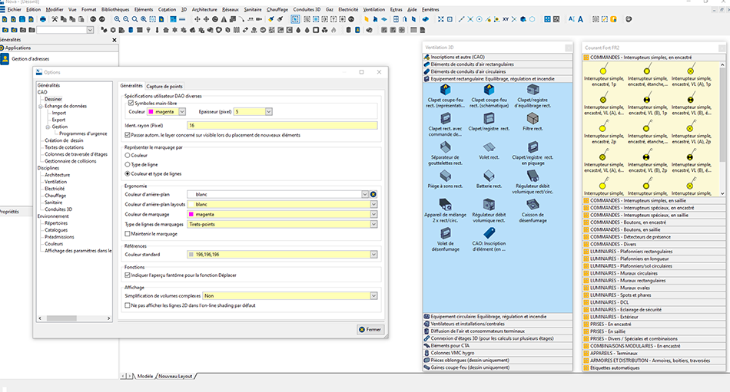Screen dimensions: 730x392
Task: Select the 'Type de ligne' radio option
Action: pyautogui.click(x=128, y=164)
